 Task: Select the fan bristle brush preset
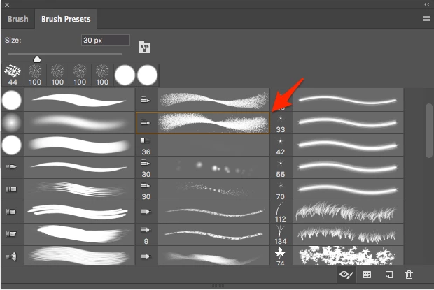[68, 256]
